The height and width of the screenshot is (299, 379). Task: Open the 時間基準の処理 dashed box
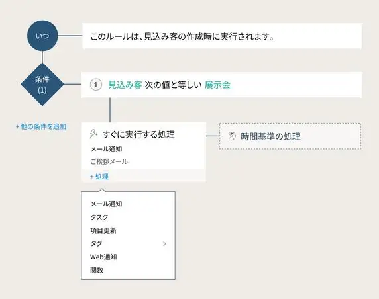click(x=290, y=136)
